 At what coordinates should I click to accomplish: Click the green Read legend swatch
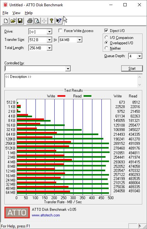87,96
